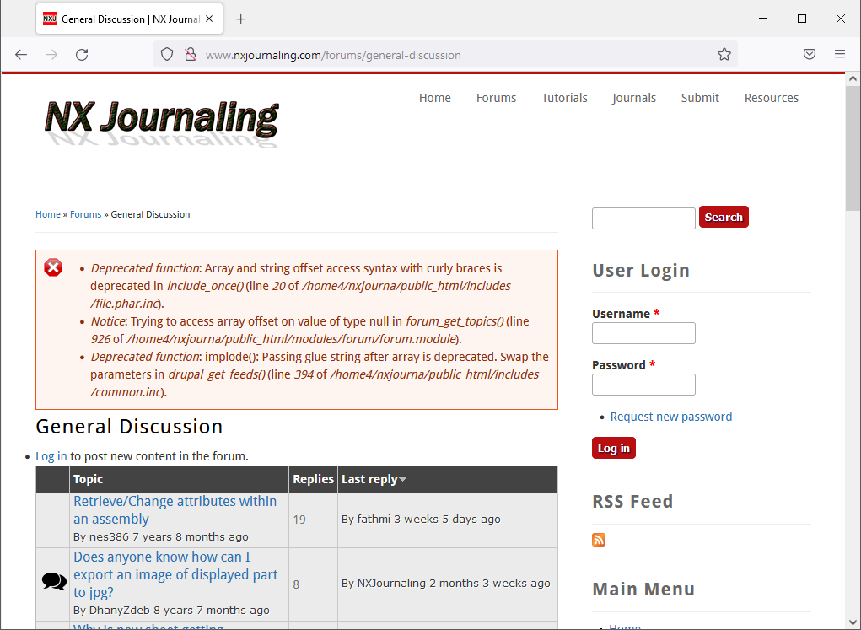861x630 pixels.
Task: Follow the Request new password link
Action: [671, 417]
